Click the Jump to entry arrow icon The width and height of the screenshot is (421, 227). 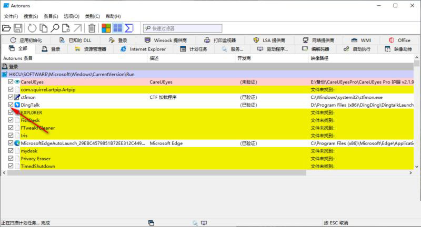click(x=77, y=28)
